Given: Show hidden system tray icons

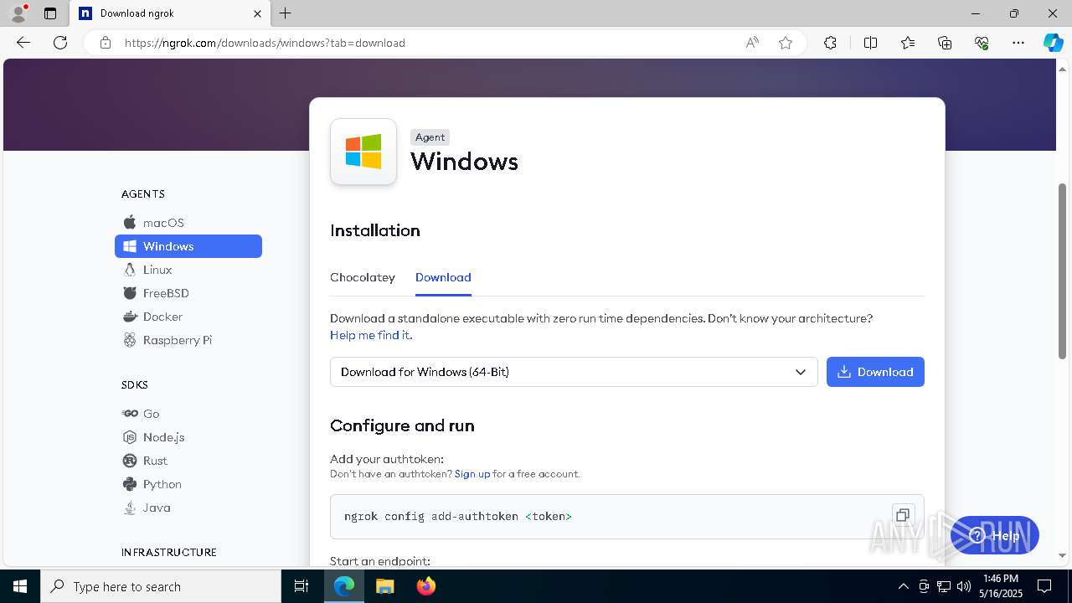Looking at the screenshot, I should tap(903, 586).
